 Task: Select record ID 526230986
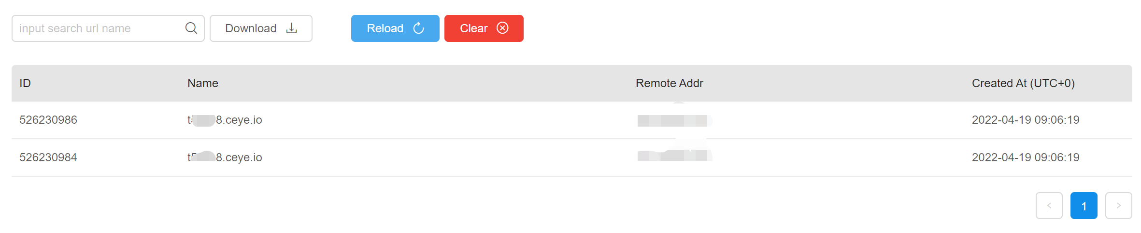48,120
